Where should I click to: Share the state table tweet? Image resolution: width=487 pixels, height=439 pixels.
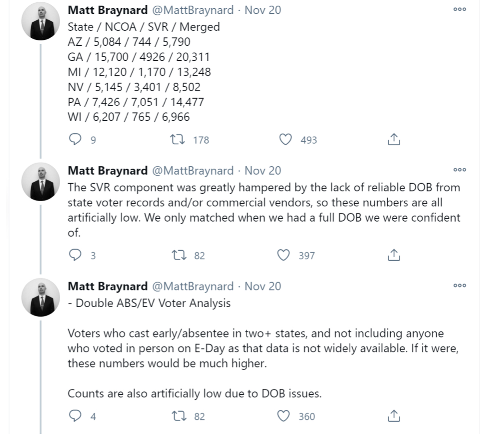click(x=394, y=139)
